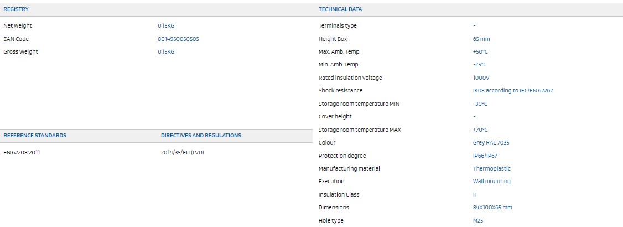Click the 1000V rated insulation voltage
Viewport: 623px width, 227px height.
pyautogui.click(x=481, y=78)
